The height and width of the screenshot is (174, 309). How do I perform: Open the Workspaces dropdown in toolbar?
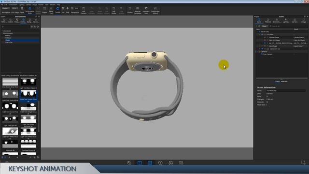pyautogui.click(x=6, y=9)
